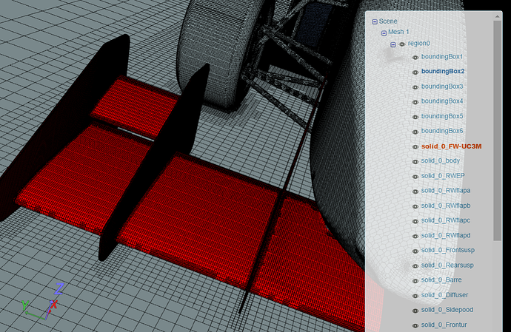Viewport: 511px width, 332px height.
Task: Toggle visibility of boundingBox3
Action: point(415,87)
